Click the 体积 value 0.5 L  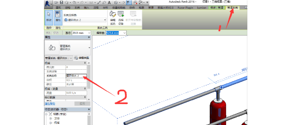pyautogui.click(x=76, y=80)
